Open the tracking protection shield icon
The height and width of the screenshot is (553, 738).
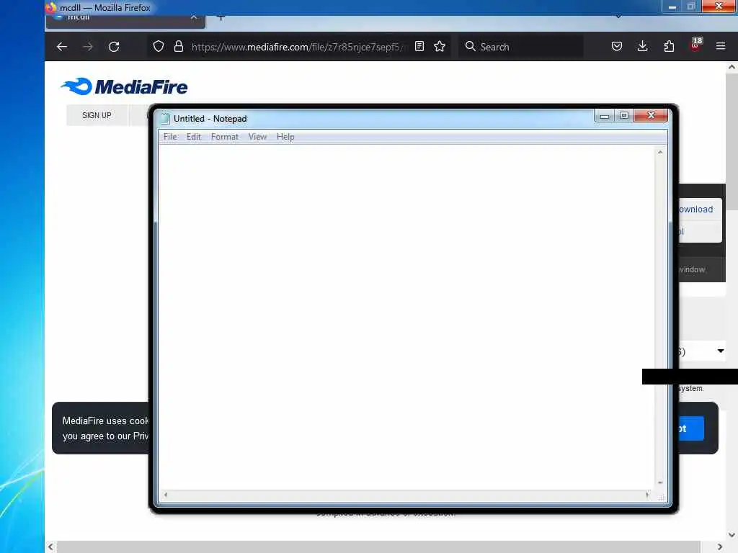(x=159, y=47)
